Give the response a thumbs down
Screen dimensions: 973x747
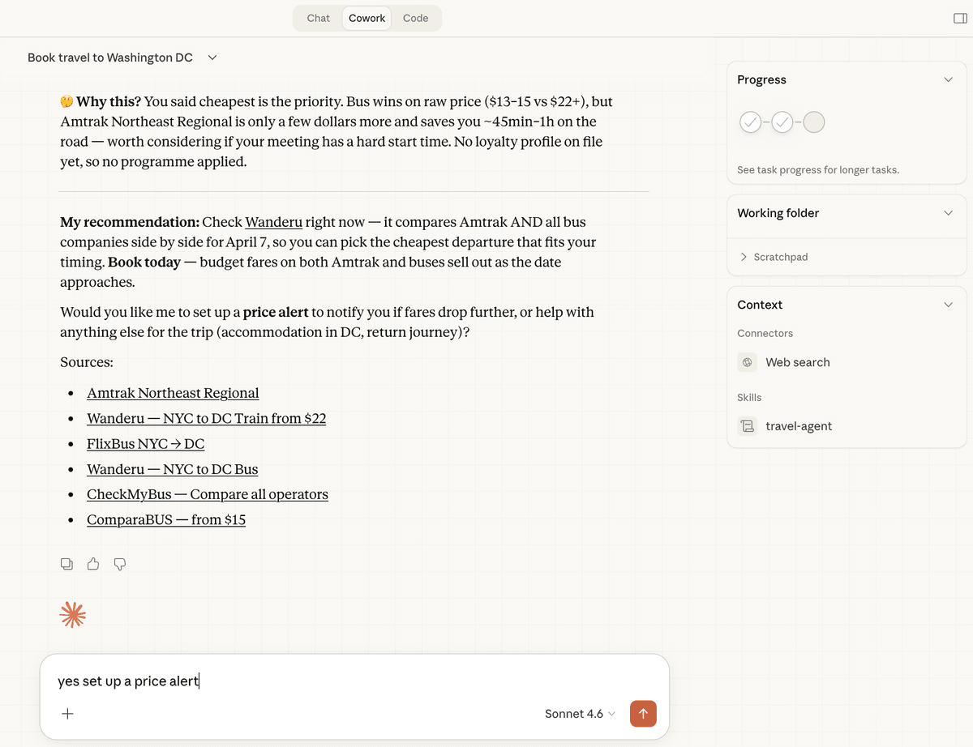point(120,564)
